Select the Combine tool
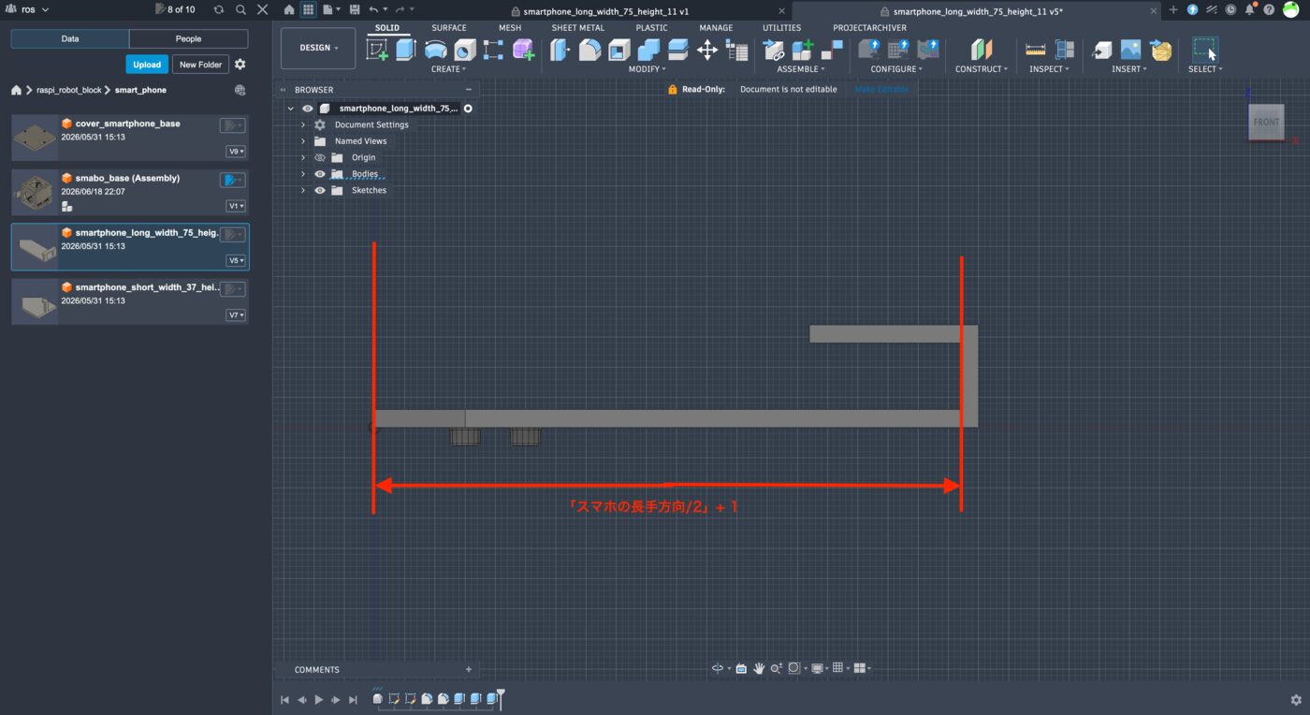The image size is (1310, 715). point(648,50)
